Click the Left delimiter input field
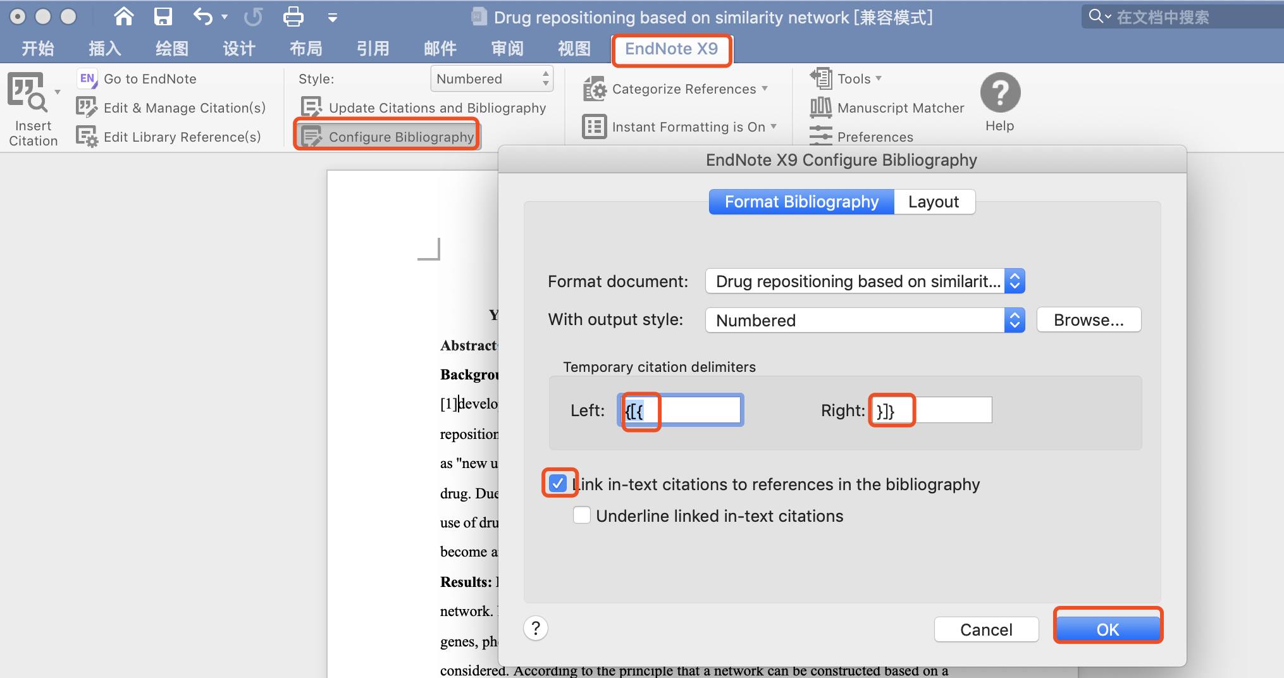Image resolution: width=1284 pixels, height=678 pixels. pos(681,410)
